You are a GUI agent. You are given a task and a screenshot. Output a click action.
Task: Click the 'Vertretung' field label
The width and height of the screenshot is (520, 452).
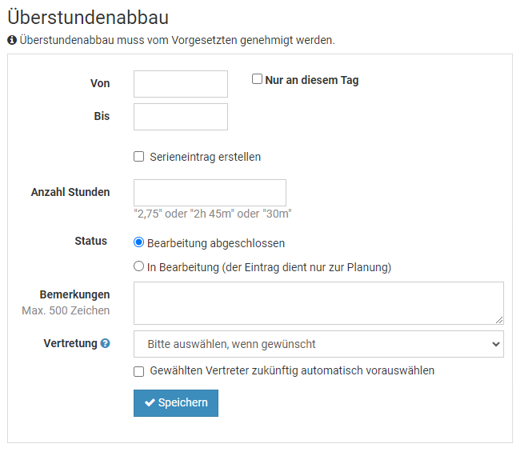click(70, 343)
